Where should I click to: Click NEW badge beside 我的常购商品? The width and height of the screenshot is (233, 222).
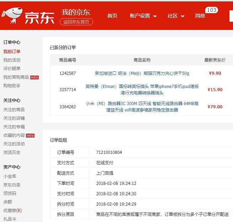coord(35,77)
